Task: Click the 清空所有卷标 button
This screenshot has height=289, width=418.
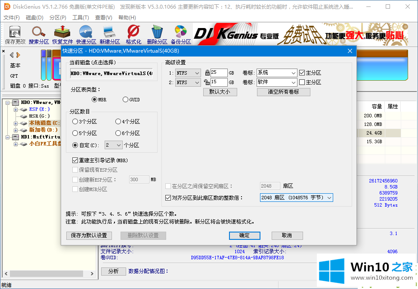Action: [x=283, y=92]
